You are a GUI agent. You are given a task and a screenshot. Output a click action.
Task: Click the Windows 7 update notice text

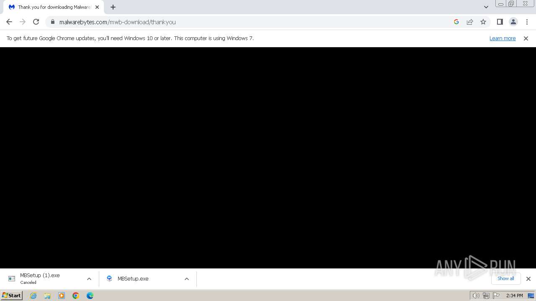130,38
